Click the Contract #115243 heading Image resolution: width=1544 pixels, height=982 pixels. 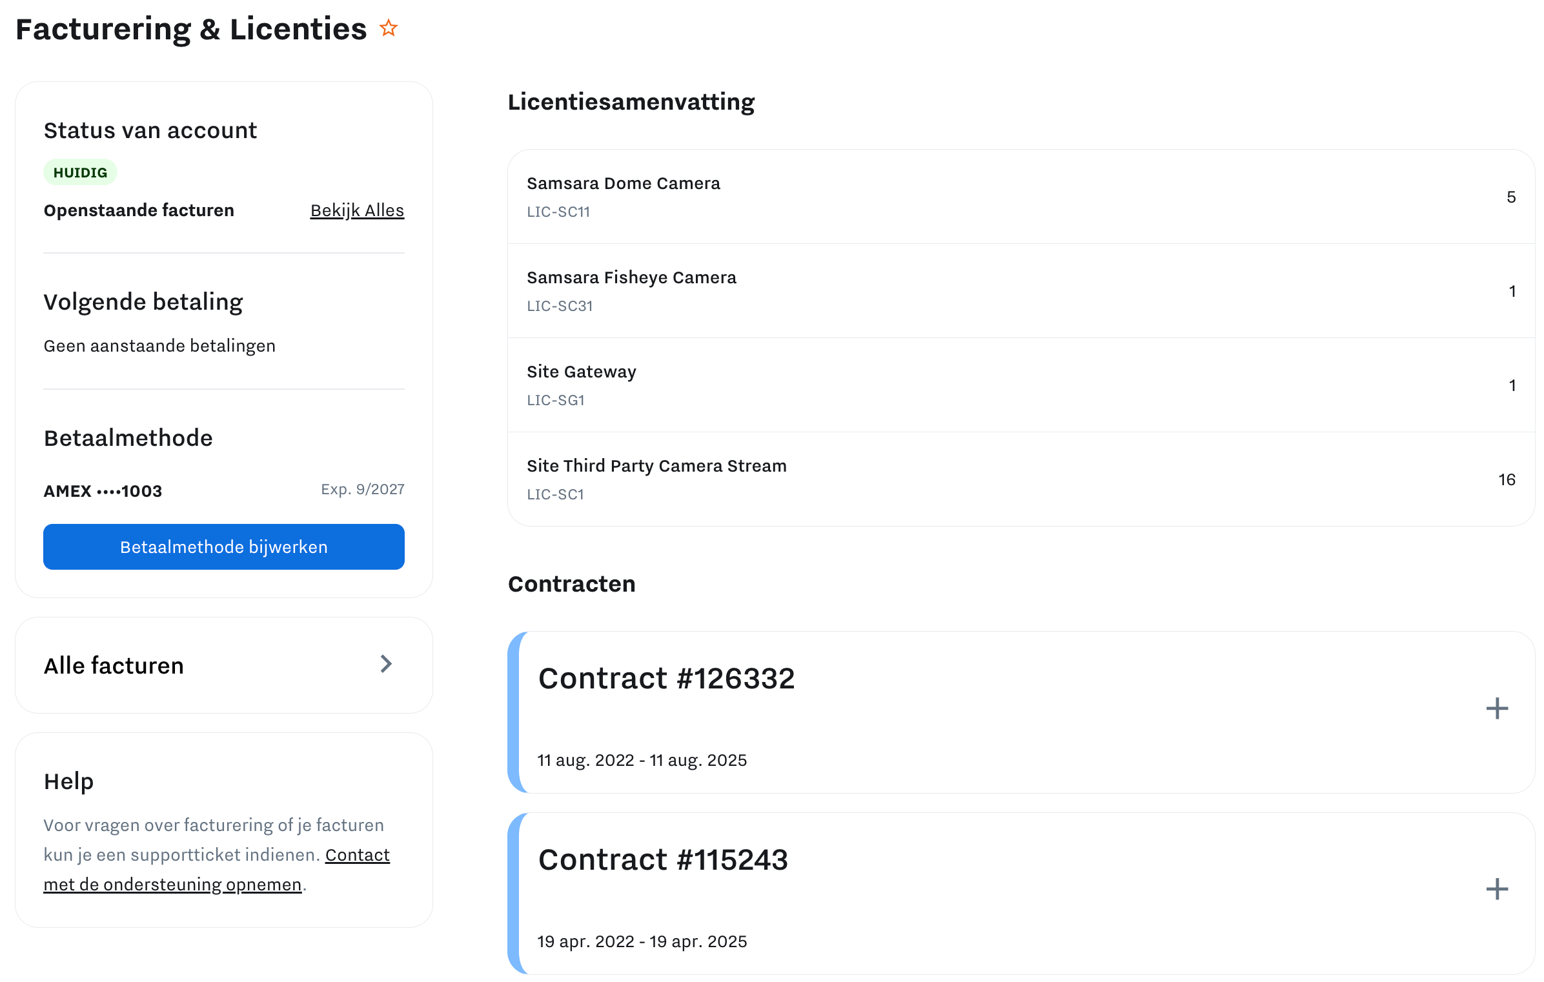click(x=663, y=859)
